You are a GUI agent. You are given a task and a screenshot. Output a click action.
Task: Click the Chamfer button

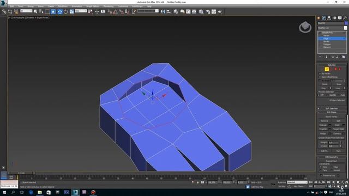tap(323, 129)
